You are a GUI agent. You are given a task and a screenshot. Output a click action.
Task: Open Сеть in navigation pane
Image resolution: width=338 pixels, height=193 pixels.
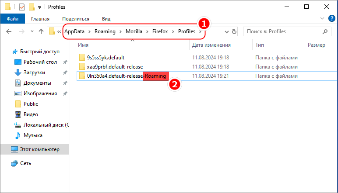pos(25,163)
